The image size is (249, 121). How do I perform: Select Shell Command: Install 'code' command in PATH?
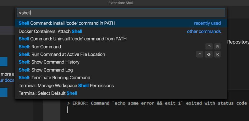[121, 23]
